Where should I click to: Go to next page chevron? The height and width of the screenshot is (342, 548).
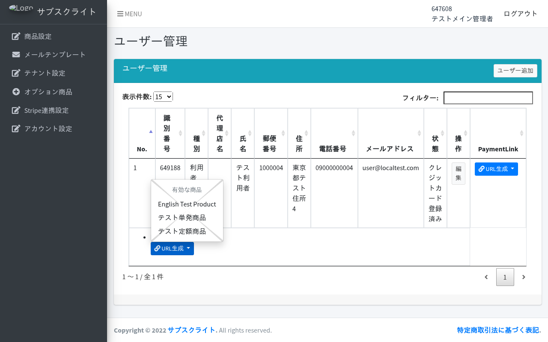click(523, 277)
